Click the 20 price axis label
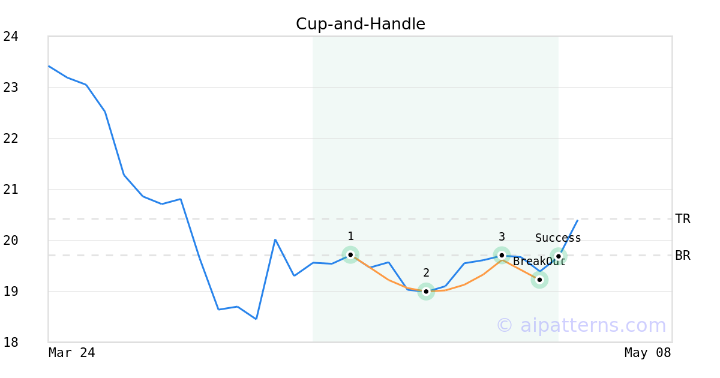 click(x=11, y=241)
